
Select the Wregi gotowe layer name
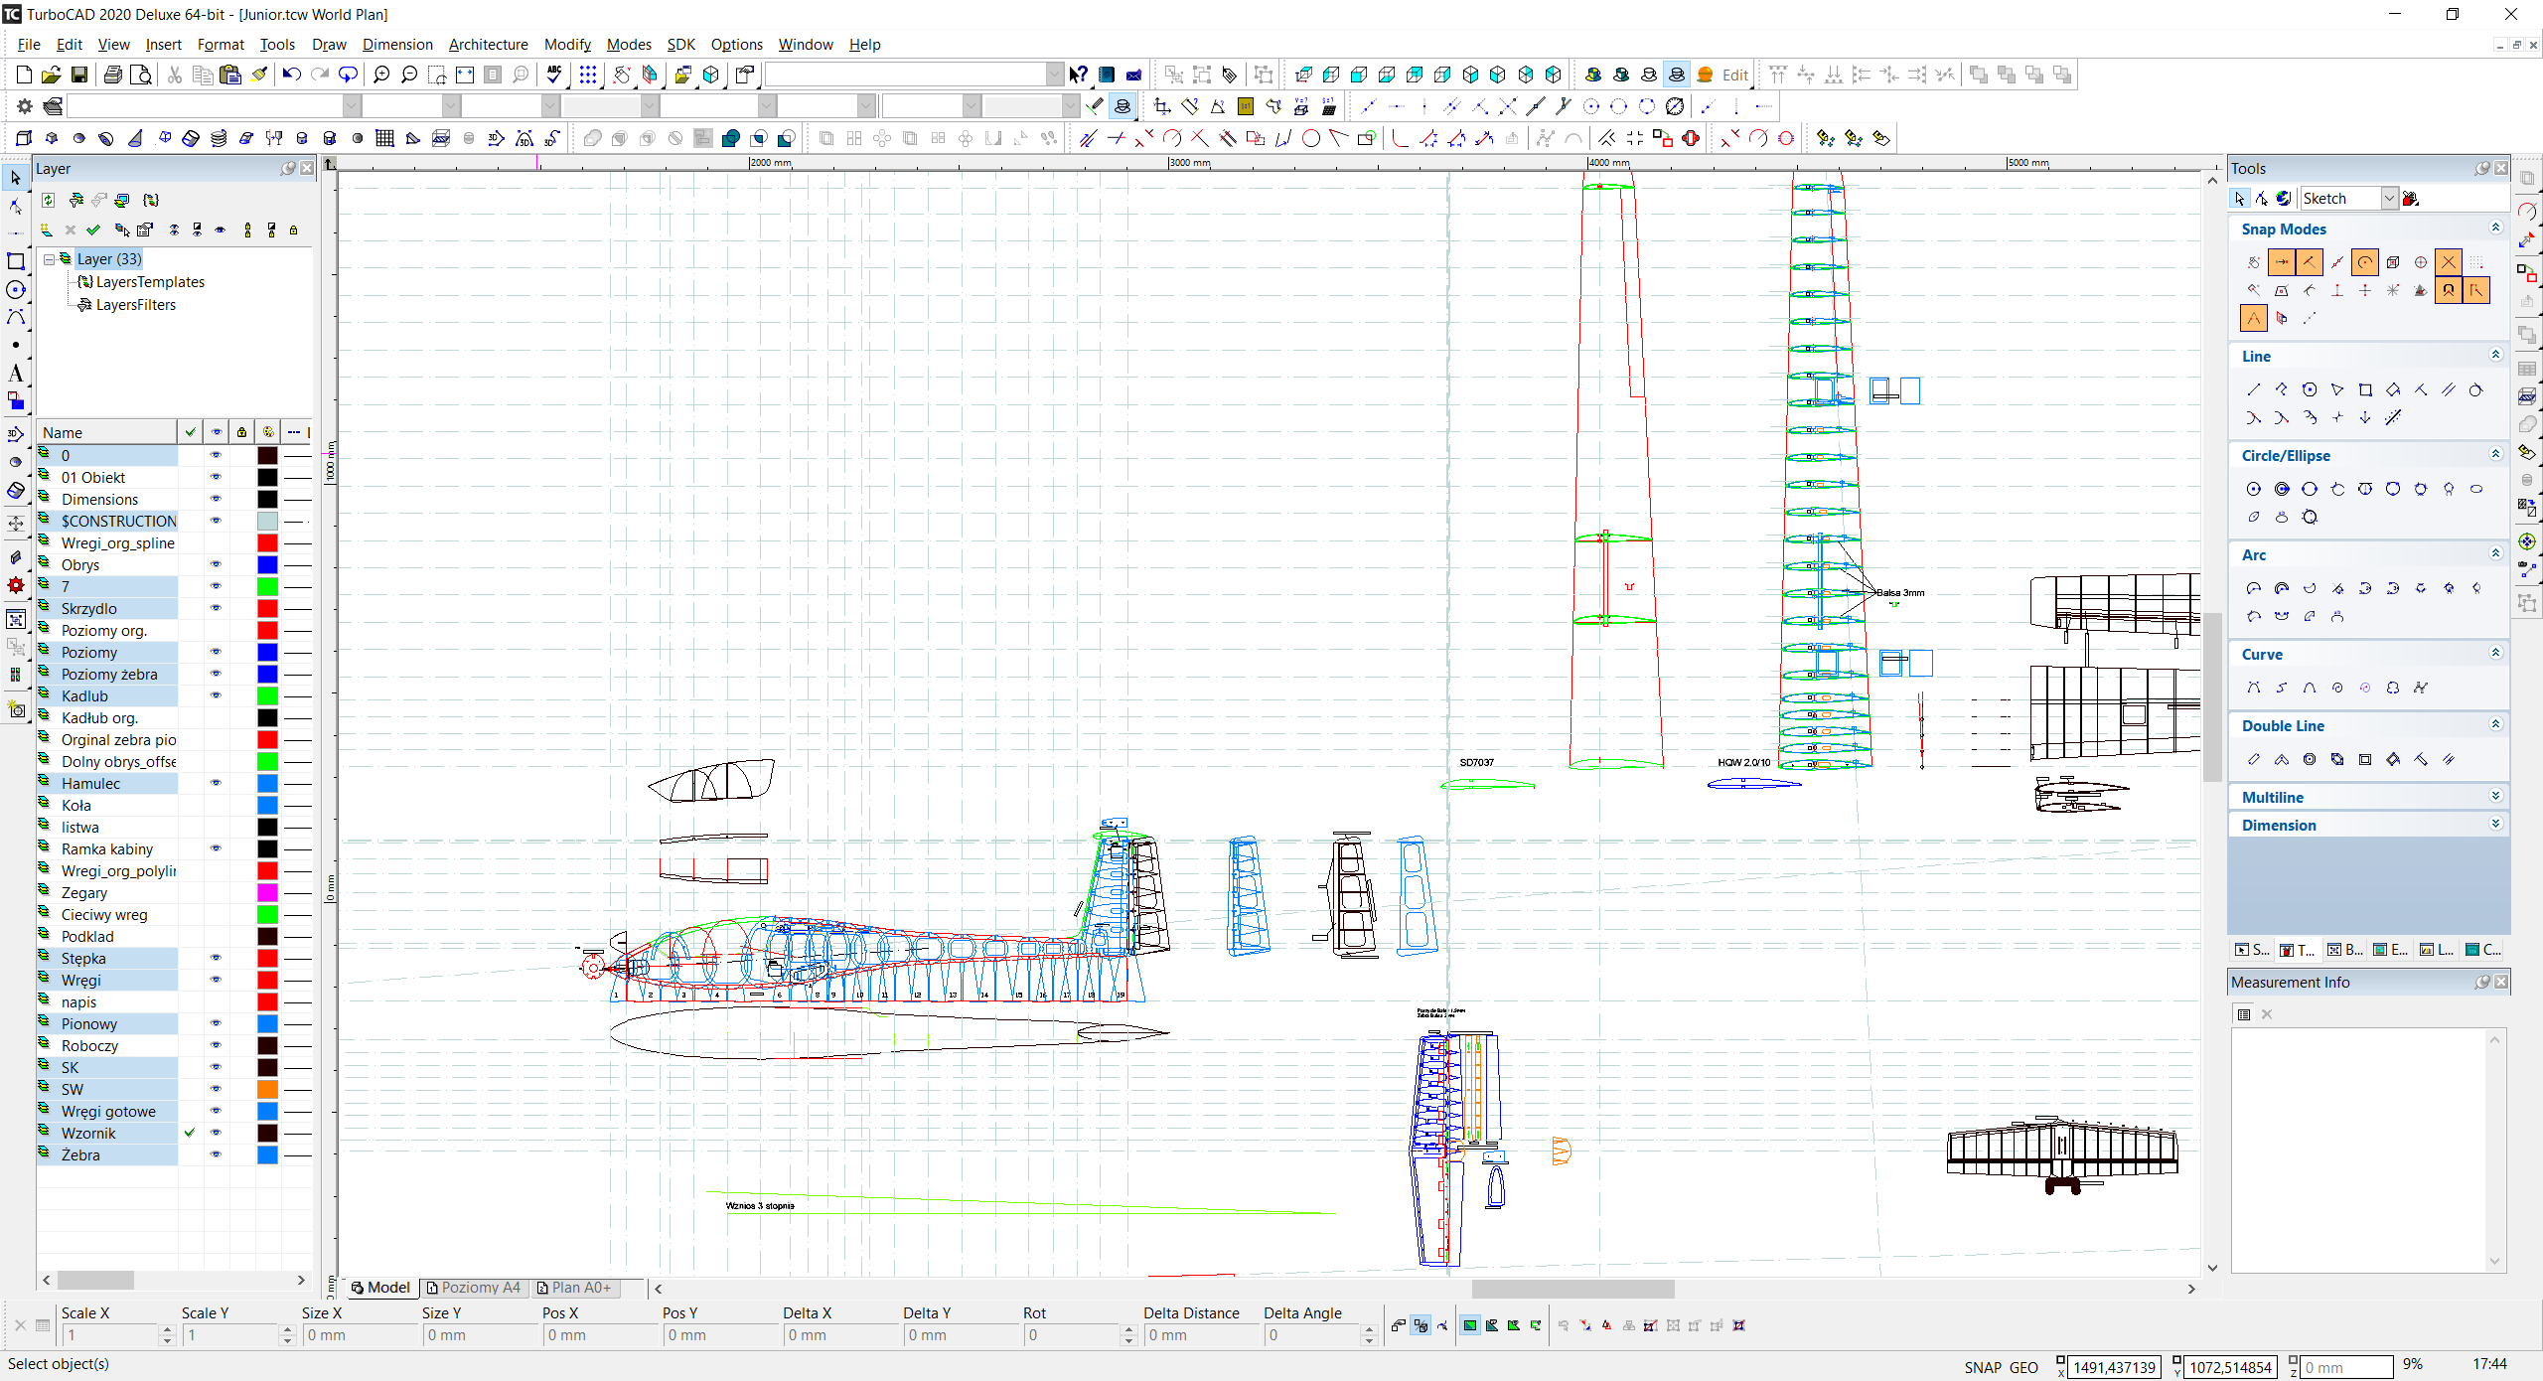pyautogui.click(x=108, y=1111)
